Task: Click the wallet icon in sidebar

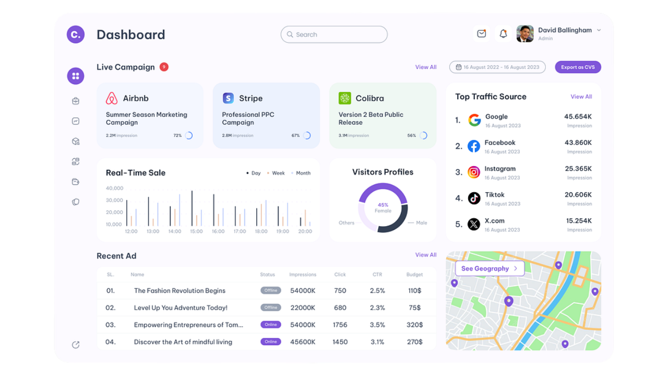Action: [x=76, y=182]
